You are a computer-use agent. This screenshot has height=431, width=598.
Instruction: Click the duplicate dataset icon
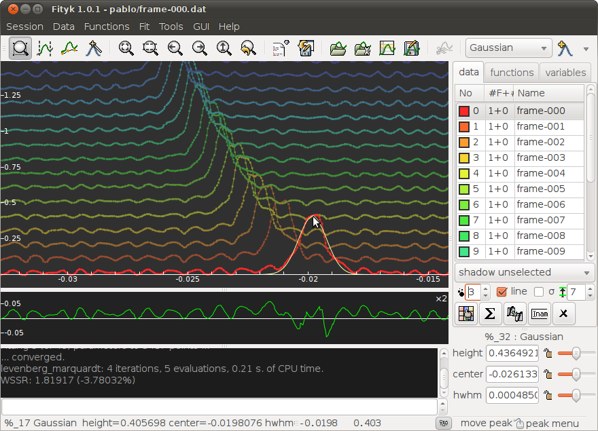[x=514, y=314]
